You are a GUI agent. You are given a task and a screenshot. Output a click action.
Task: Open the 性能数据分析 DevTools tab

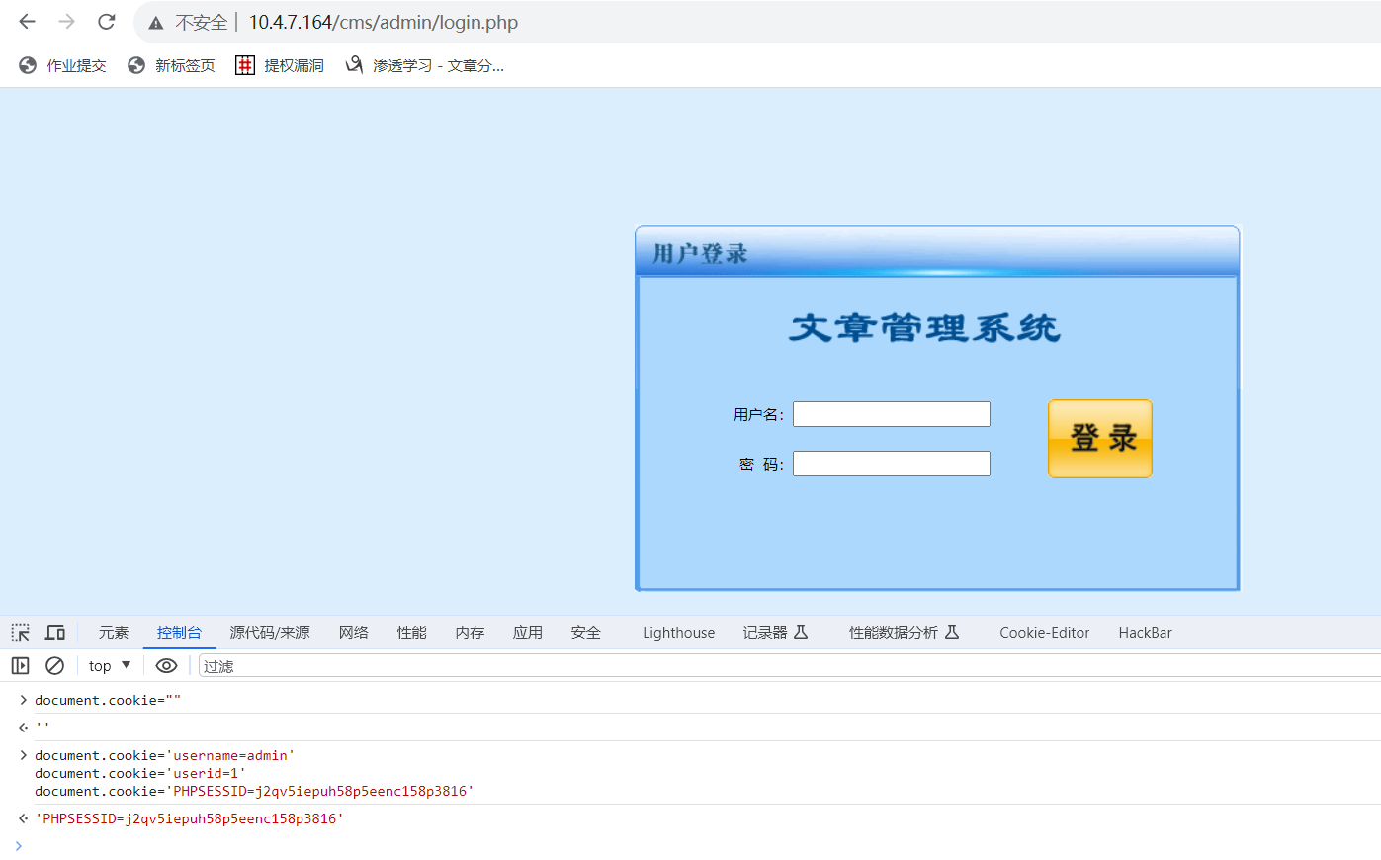pyautogui.click(x=904, y=633)
